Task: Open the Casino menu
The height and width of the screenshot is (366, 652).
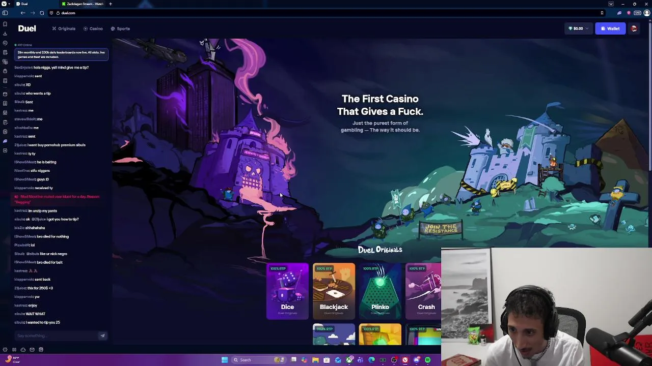Action: (93, 28)
